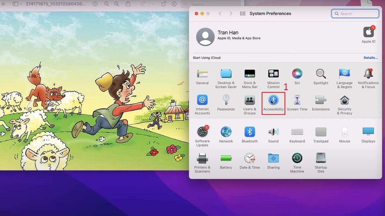Click the highlight pencil in Preview toolbar
Screen dimensions: 385x216
pyautogui.click(x=143, y=4)
